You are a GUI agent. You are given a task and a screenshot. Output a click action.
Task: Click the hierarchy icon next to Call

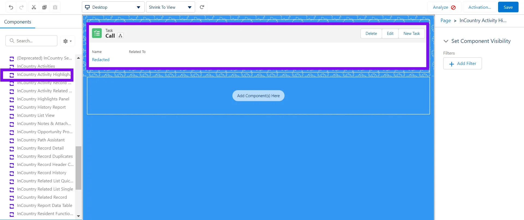pyautogui.click(x=120, y=36)
